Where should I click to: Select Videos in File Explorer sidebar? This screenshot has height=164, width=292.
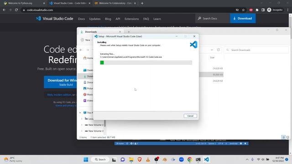pos(88,101)
